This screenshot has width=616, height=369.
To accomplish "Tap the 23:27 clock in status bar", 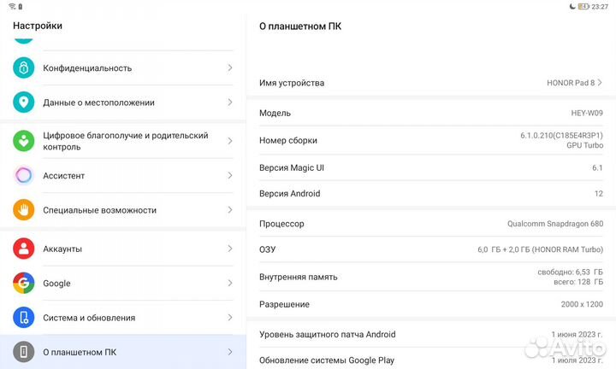I will pos(600,7).
